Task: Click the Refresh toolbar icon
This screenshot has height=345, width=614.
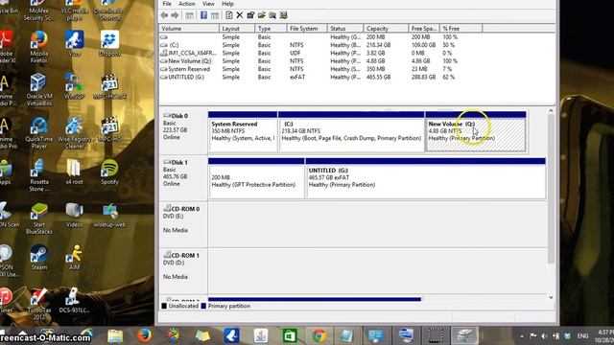Action: (229, 15)
